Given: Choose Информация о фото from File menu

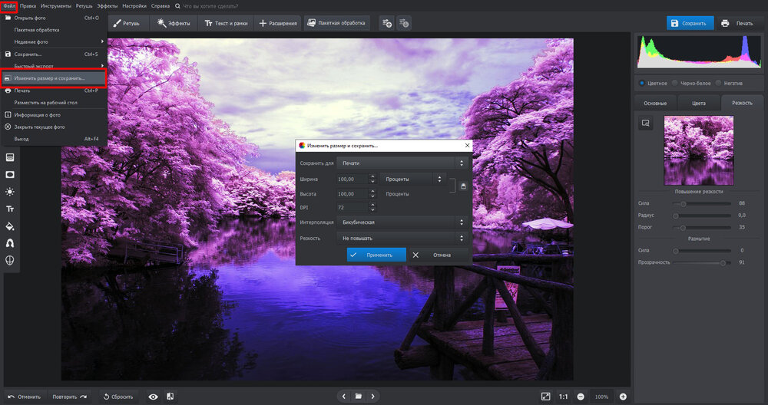Looking at the screenshot, I should [x=38, y=115].
